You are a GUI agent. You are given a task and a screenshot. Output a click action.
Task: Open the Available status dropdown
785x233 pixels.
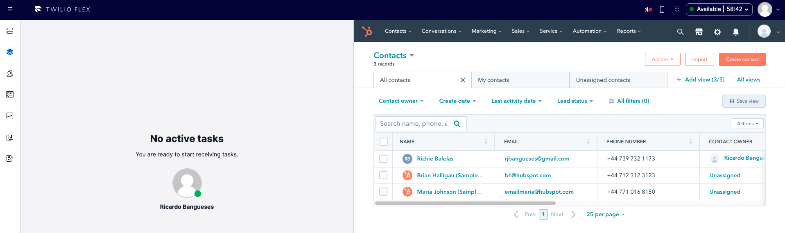click(x=719, y=9)
